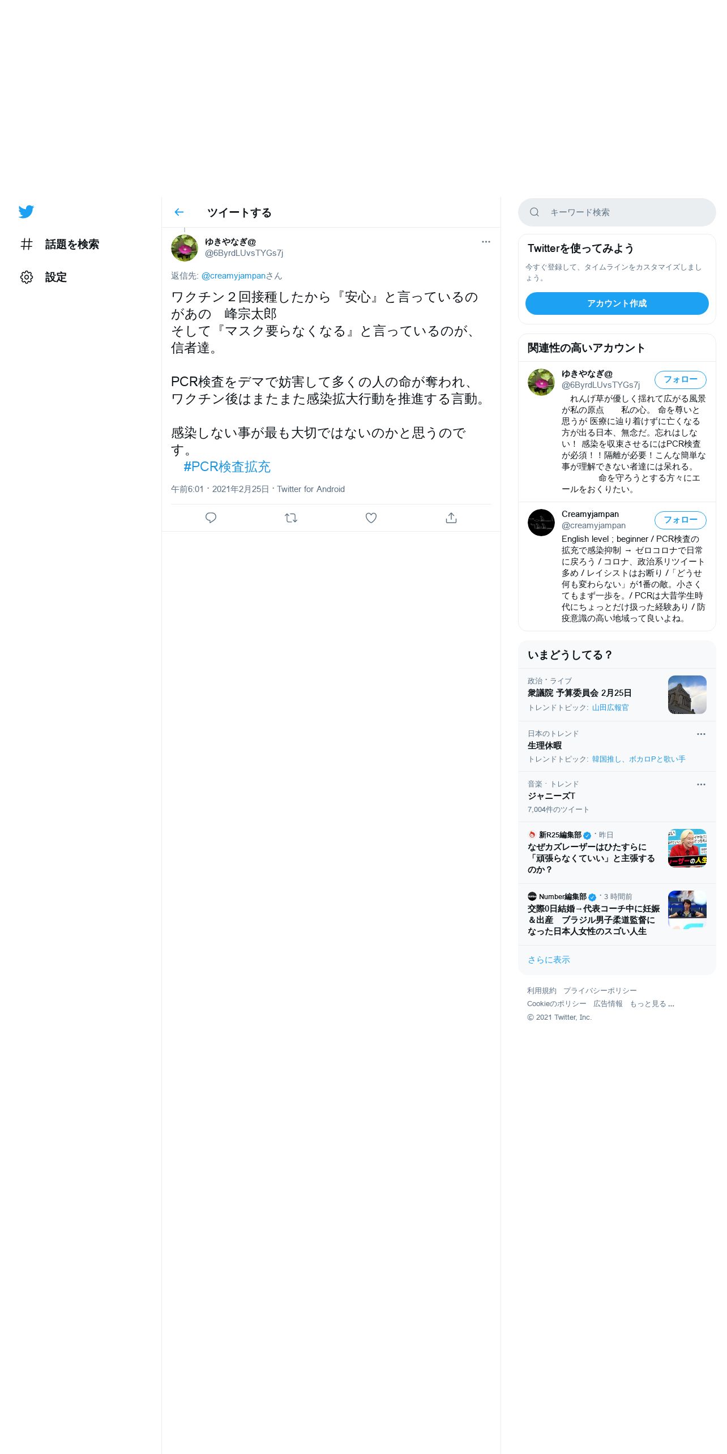This screenshot has width=727, height=1454.
Task: Go back using the arrow icon
Action: [x=179, y=212]
